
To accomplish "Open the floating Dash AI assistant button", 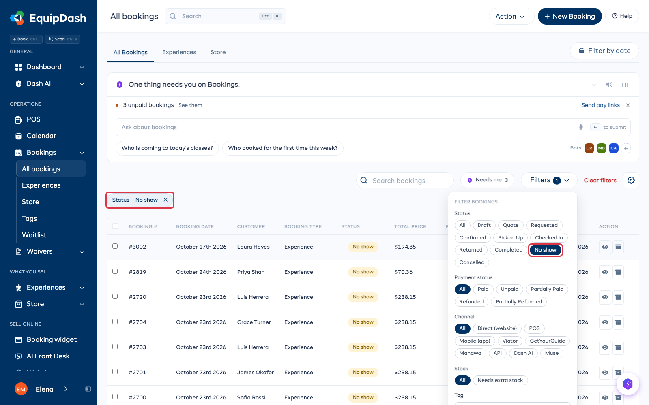I will [x=628, y=384].
